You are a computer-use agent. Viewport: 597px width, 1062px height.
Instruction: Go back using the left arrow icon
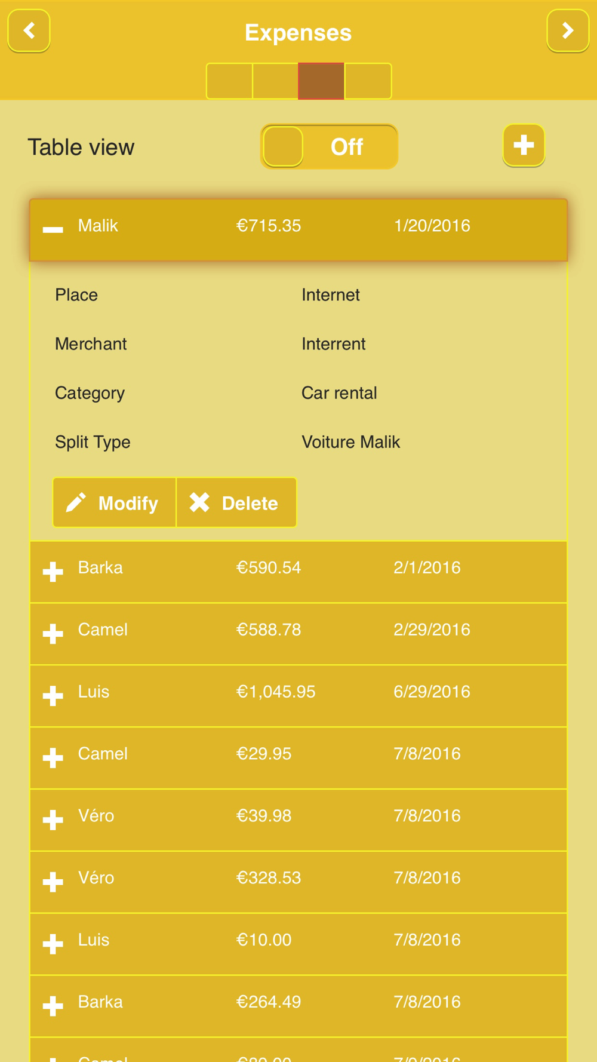pos(29,30)
